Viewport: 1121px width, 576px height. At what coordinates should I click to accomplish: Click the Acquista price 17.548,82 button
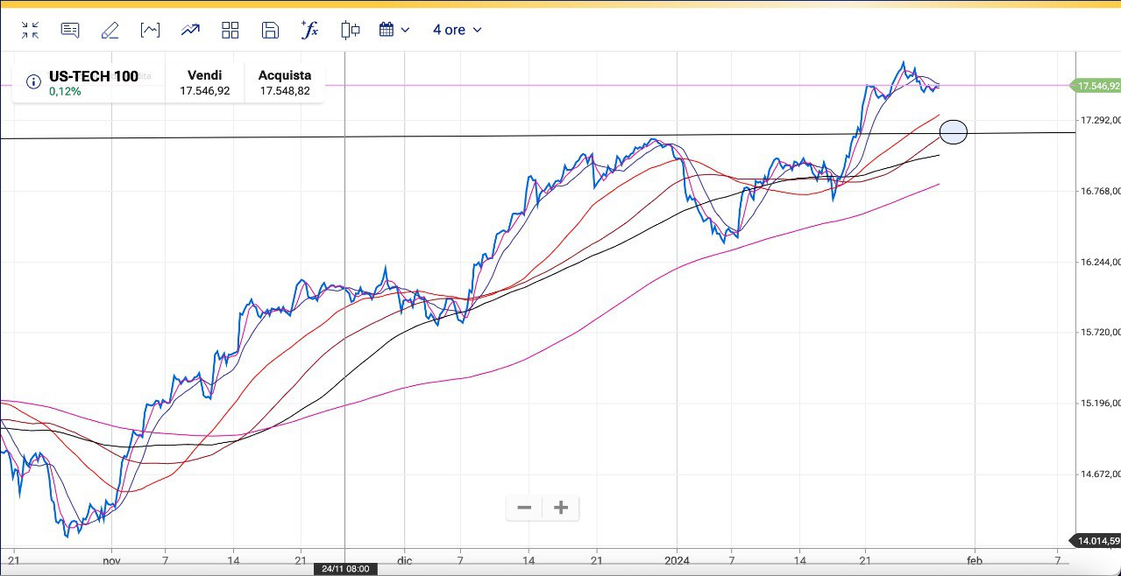[284, 83]
